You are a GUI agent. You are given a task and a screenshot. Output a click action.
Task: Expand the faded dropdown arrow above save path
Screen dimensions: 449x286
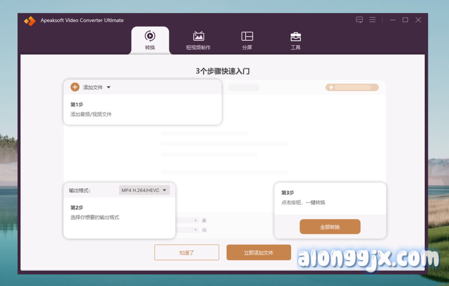[196, 220]
